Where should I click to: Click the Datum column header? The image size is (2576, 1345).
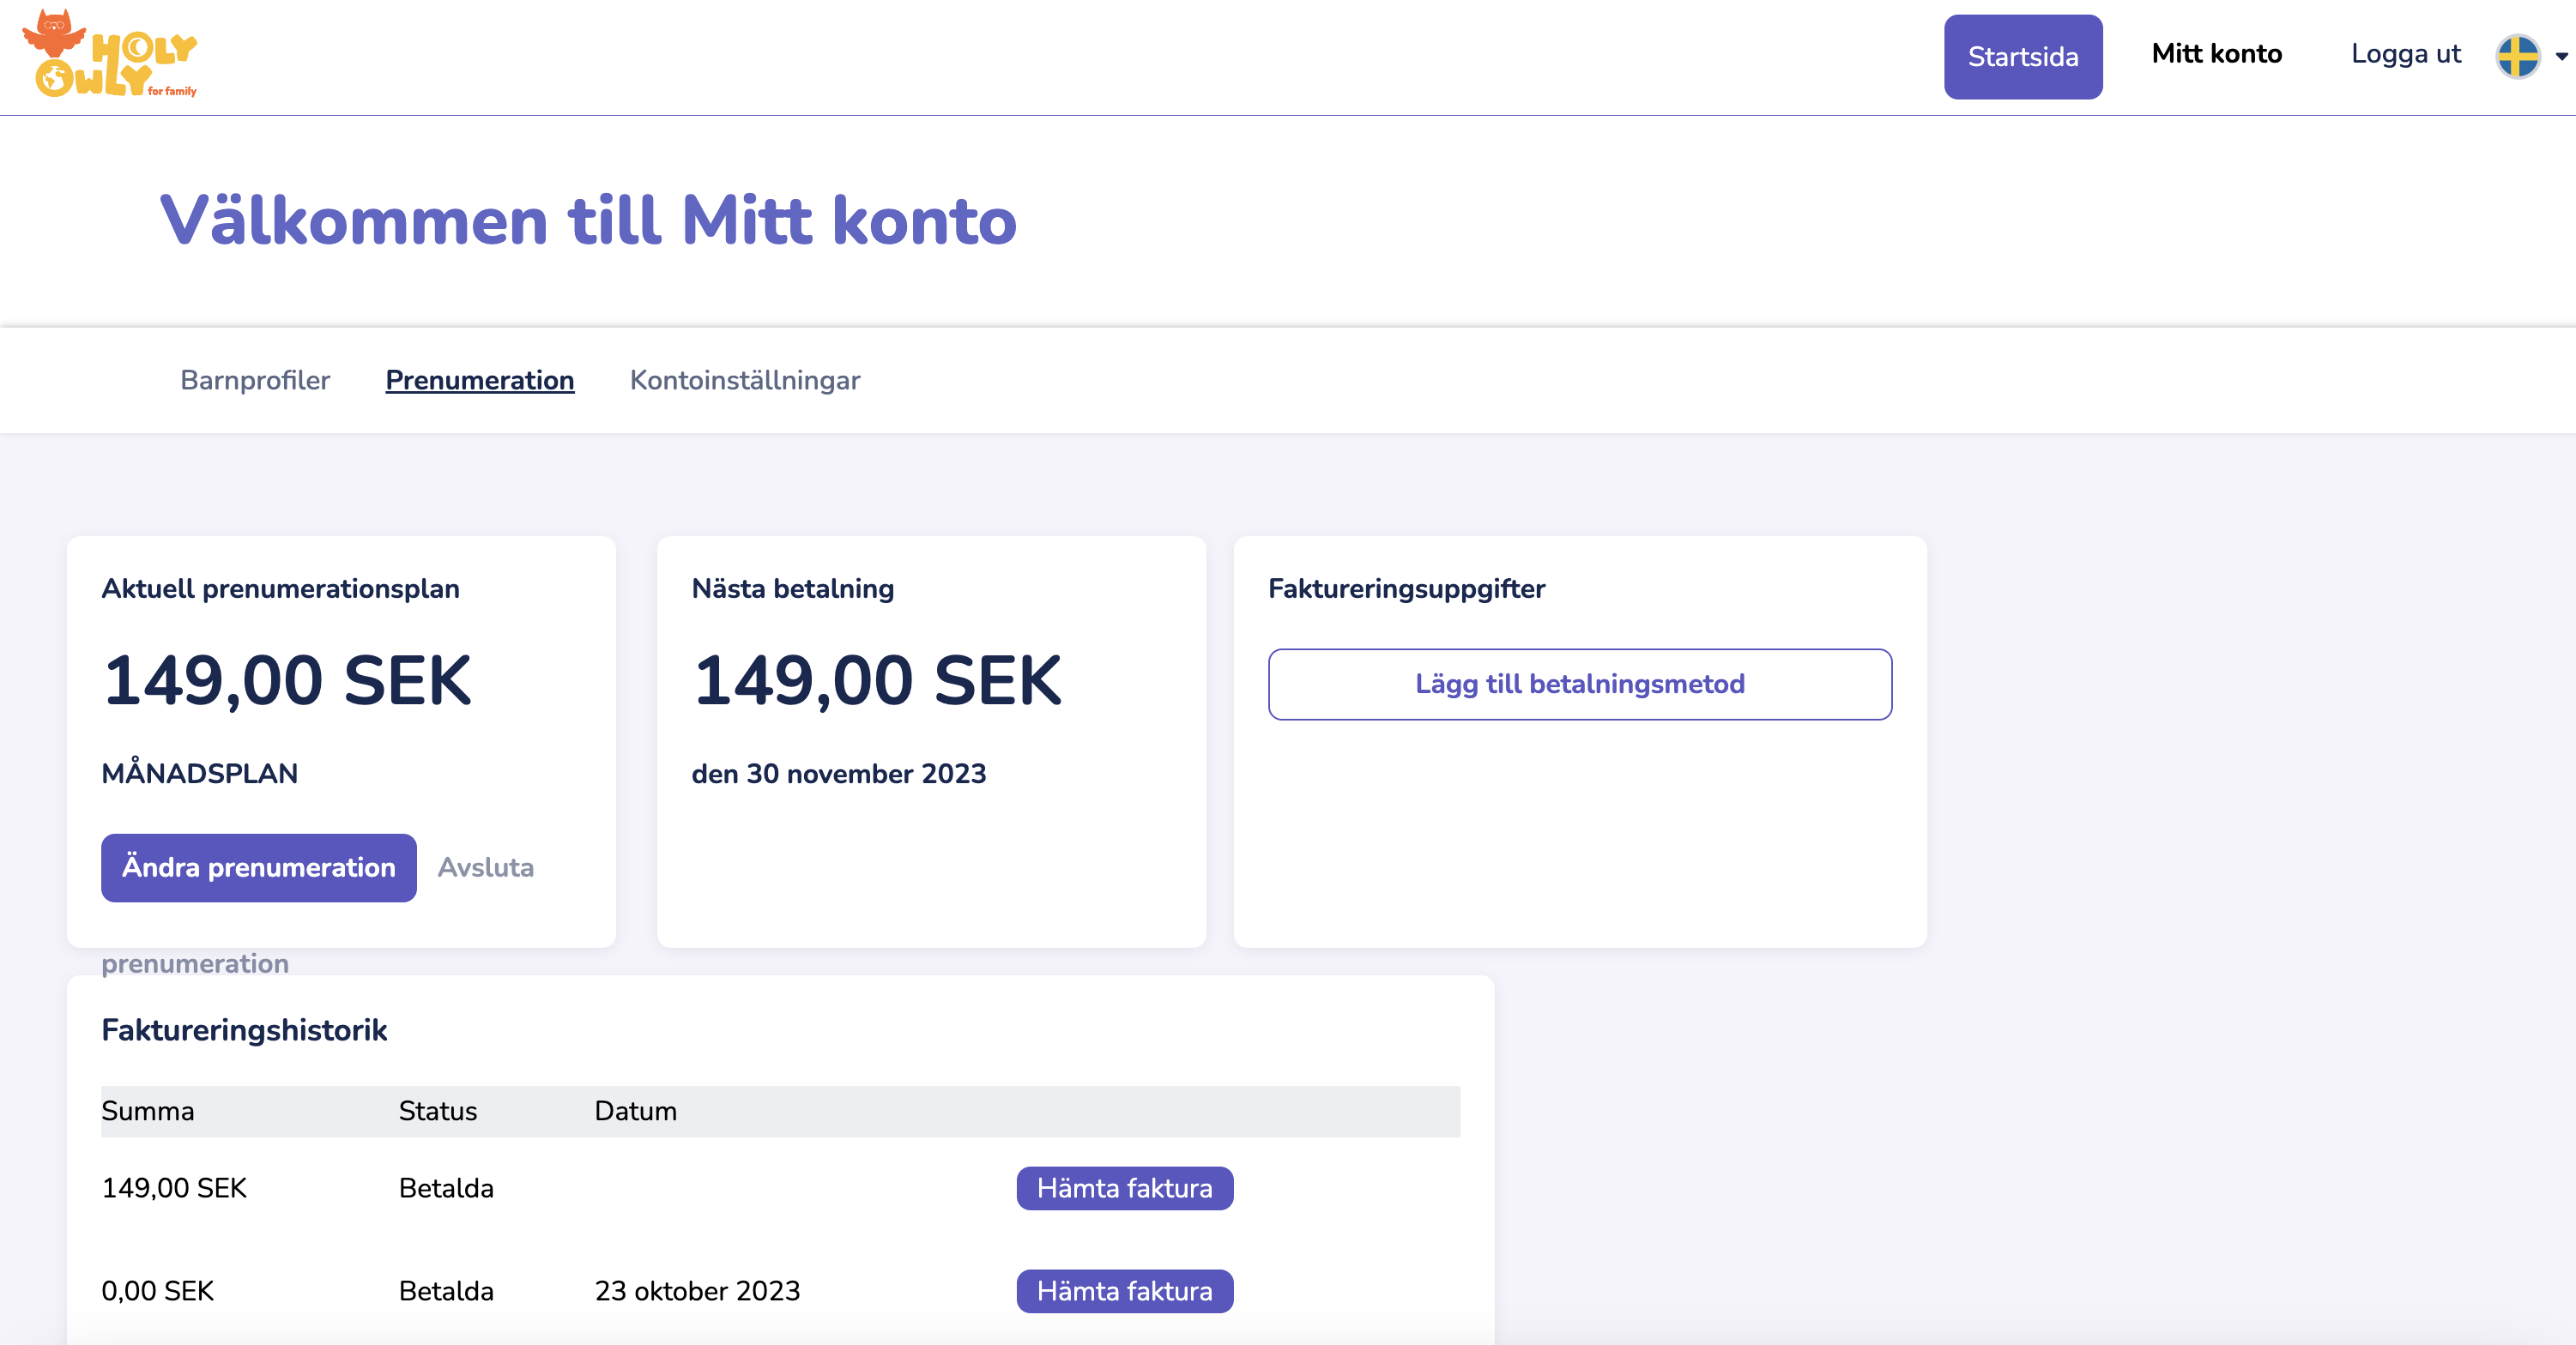[636, 1111]
